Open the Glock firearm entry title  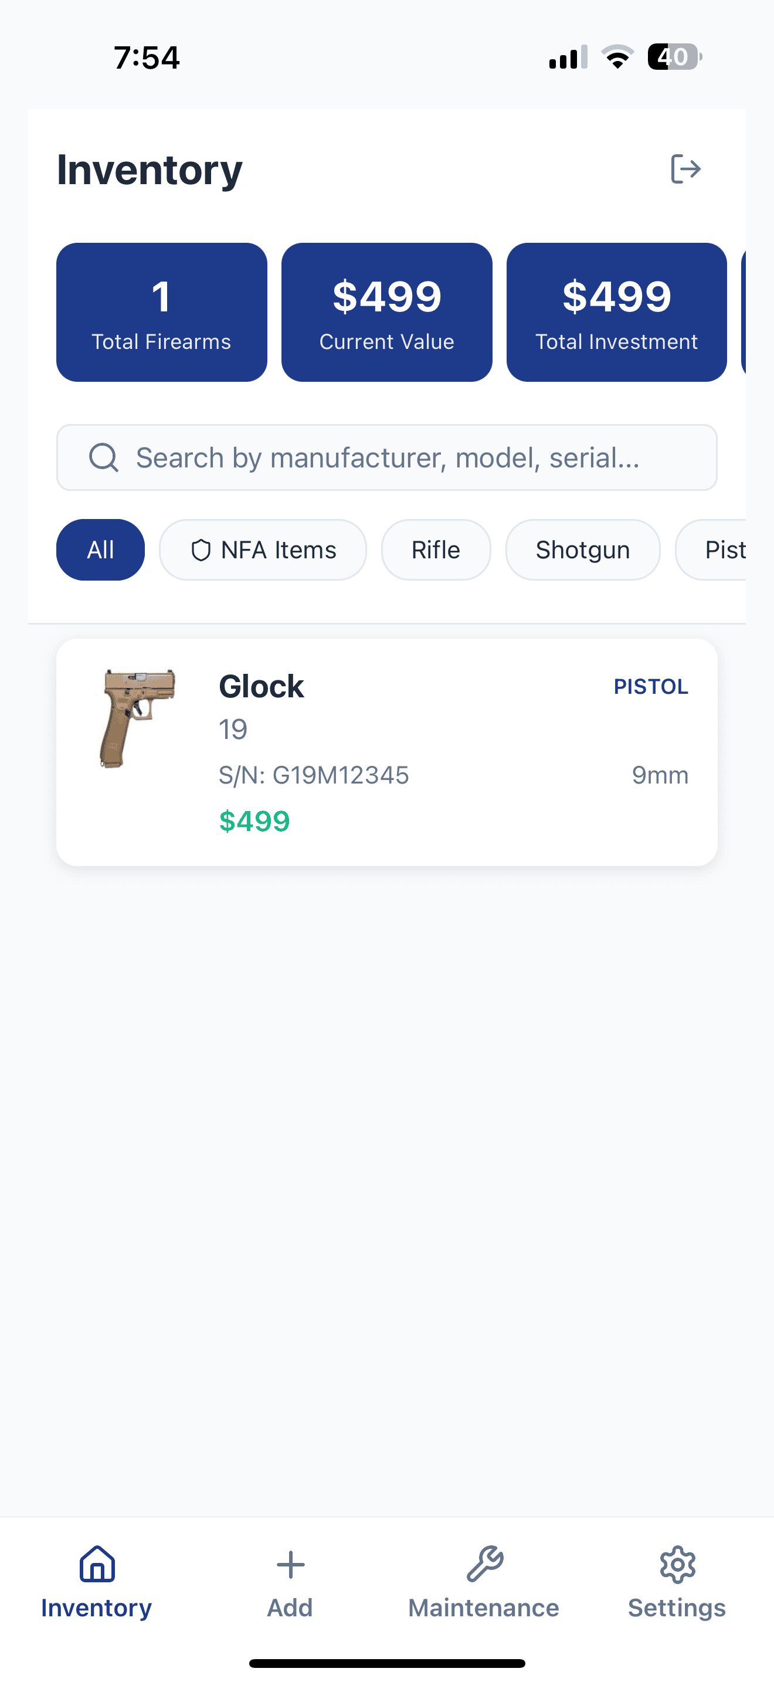point(261,686)
